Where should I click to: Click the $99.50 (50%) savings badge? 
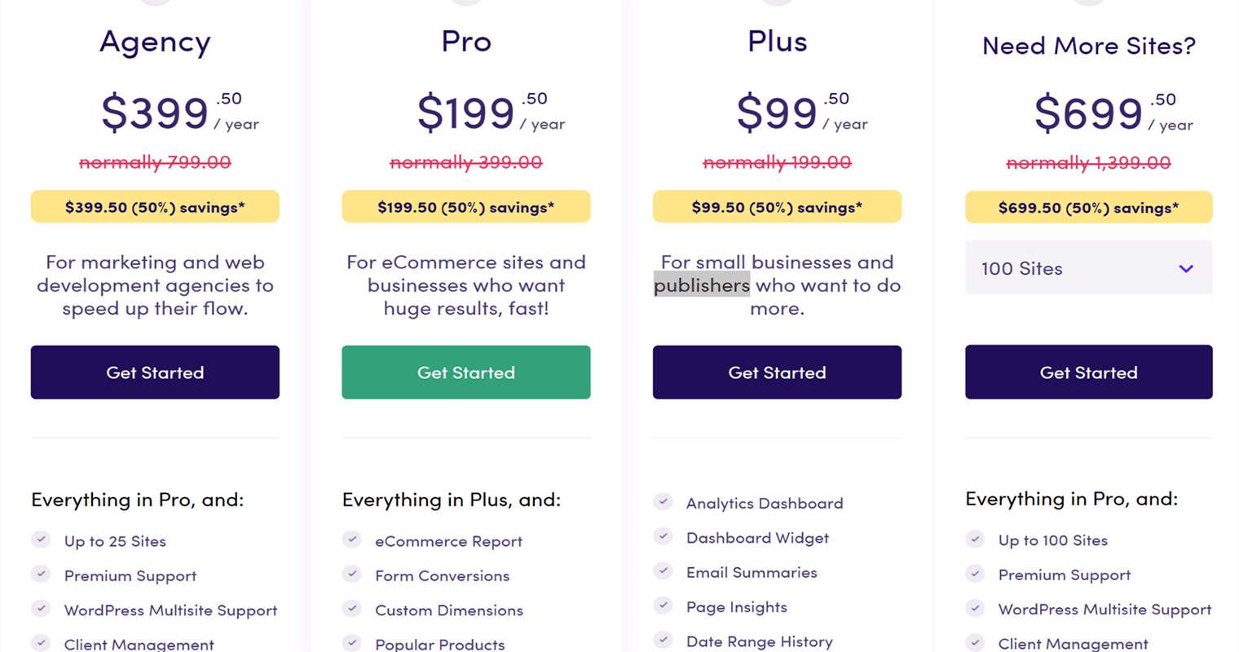(777, 207)
